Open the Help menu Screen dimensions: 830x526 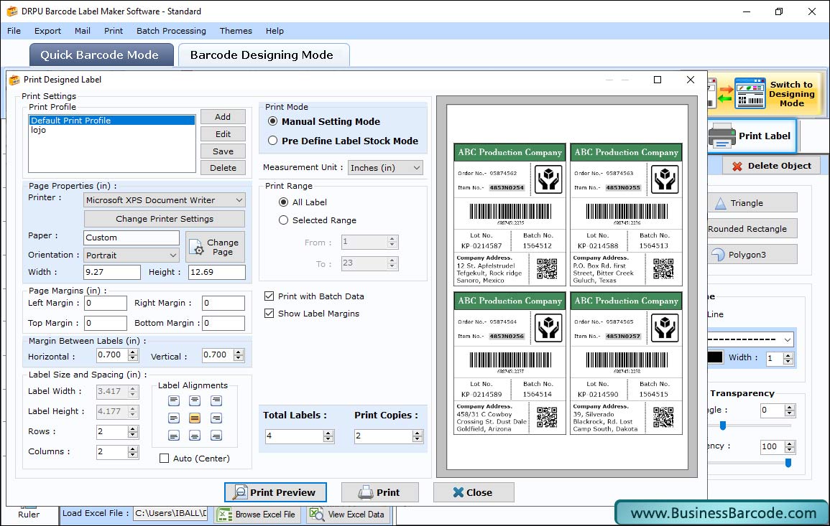(x=275, y=31)
